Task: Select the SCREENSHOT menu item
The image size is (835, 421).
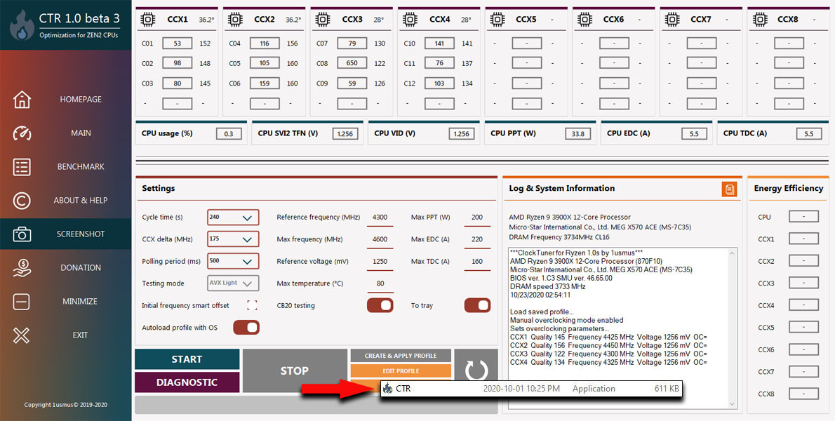Action: point(81,234)
